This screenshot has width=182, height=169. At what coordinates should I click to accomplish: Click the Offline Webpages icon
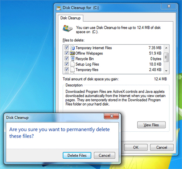tap(72, 53)
